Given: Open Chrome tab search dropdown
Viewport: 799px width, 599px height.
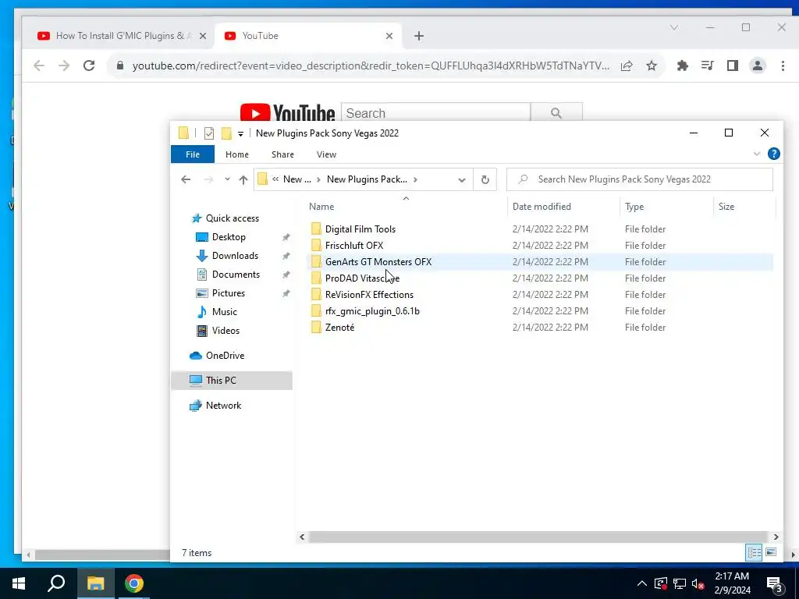Looking at the screenshot, I should [673, 27].
